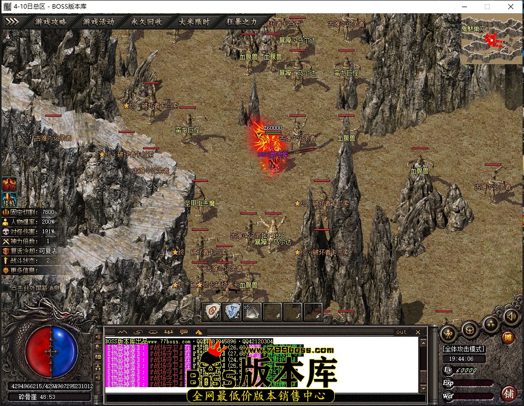Open the 摊 stall button
Screen dimensions: 524x406
coord(508,338)
